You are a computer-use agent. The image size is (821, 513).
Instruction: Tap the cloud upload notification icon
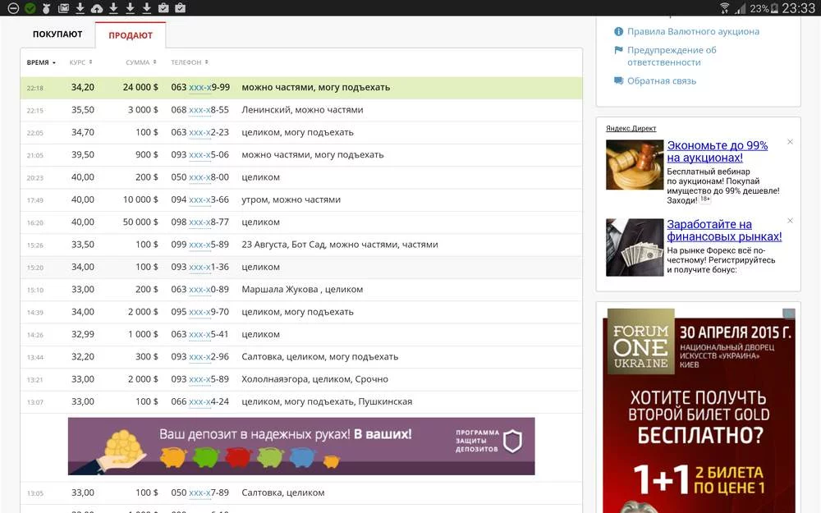(x=97, y=8)
